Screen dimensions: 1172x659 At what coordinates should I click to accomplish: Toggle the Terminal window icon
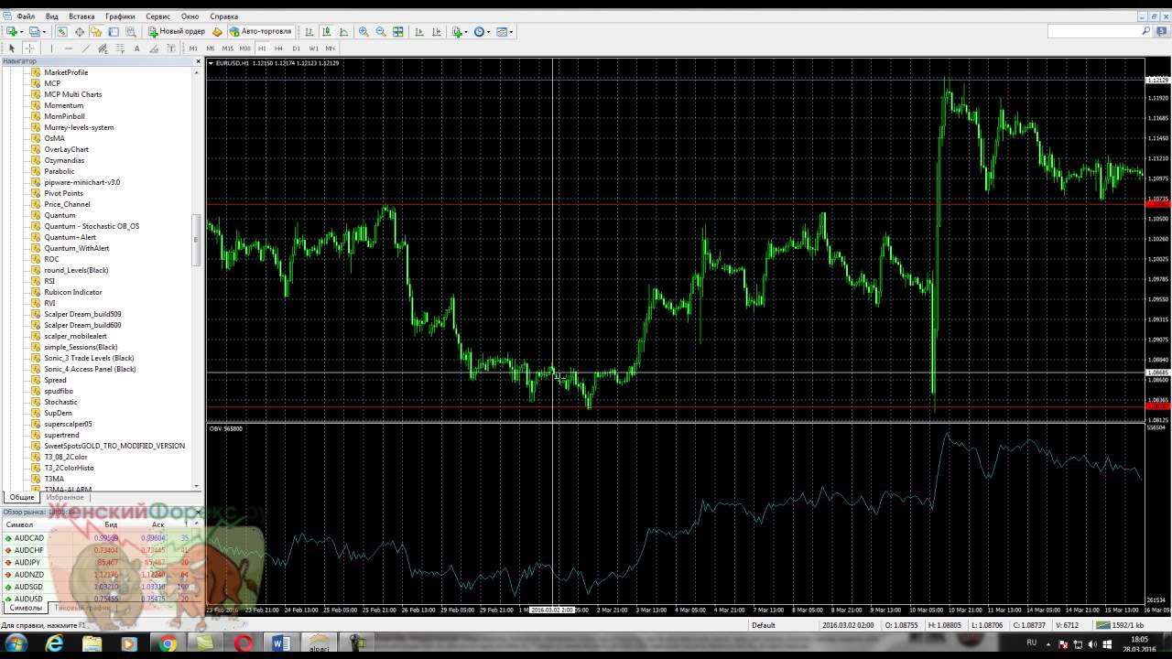[113, 31]
